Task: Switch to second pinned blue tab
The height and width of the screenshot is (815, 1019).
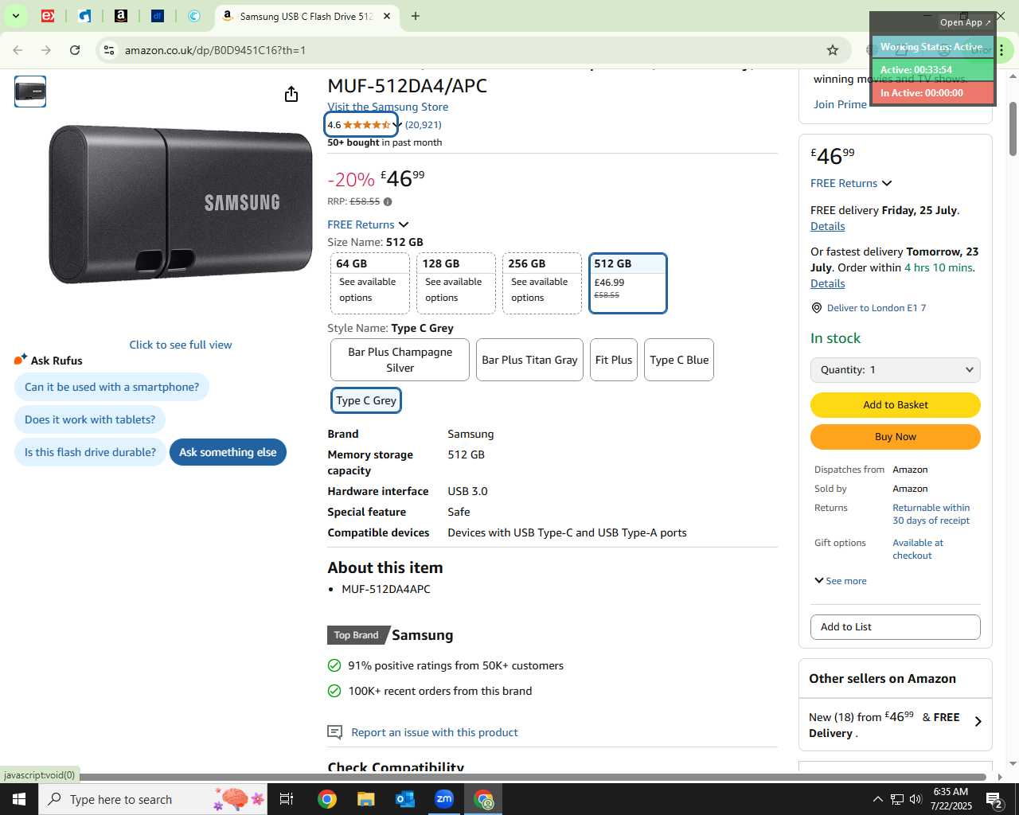Action: pyautogui.click(x=84, y=16)
